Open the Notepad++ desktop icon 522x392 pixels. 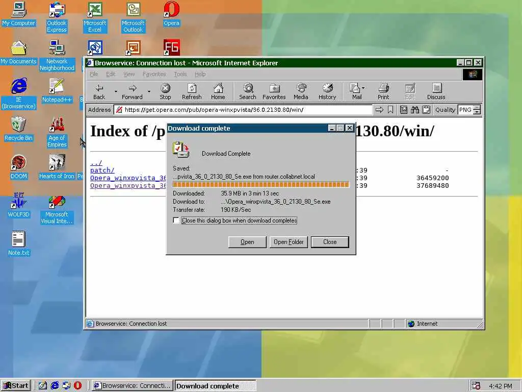tap(57, 90)
